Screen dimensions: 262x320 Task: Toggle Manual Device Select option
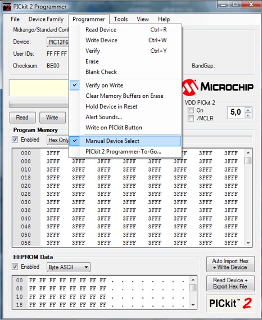(x=125, y=141)
